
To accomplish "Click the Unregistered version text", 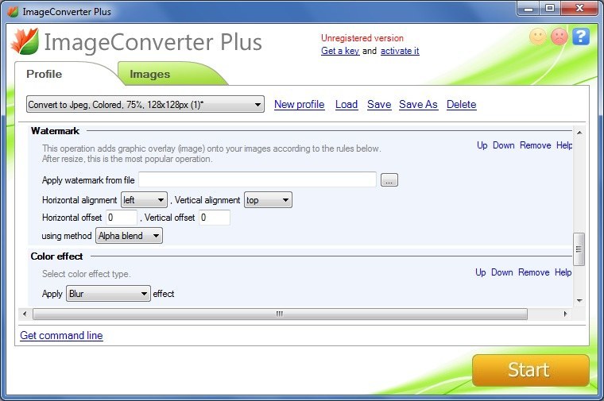I will tap(362, 38).
